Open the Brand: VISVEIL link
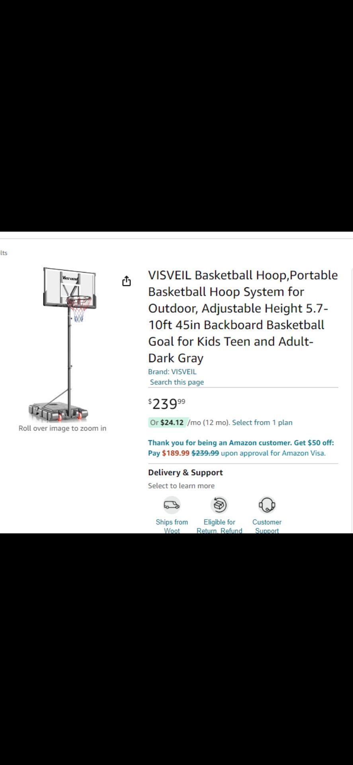Viewport: 353px width, 765px height. coord(172,371)
